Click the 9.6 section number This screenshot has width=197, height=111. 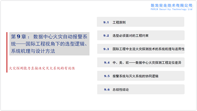(x=107, y=90)
